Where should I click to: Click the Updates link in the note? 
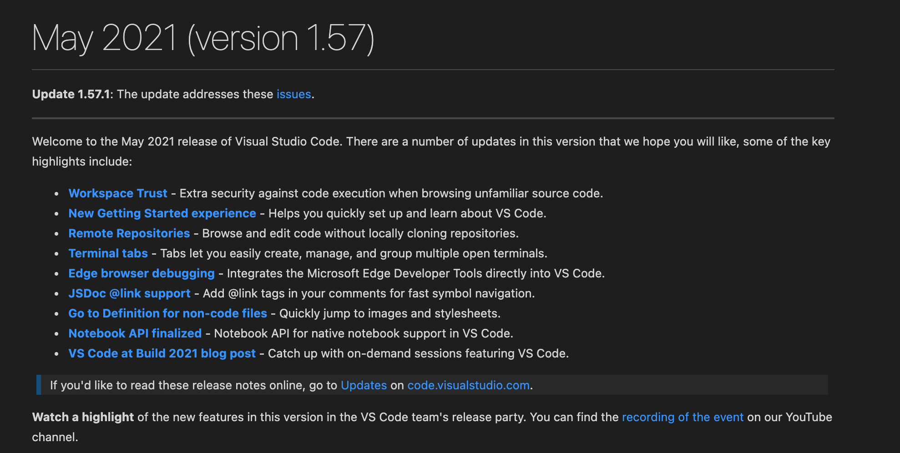pyautogui.click(x=364, y=385)
